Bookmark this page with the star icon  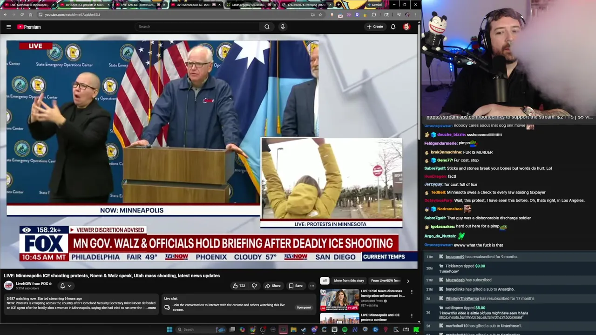click(x=320, y=14)
